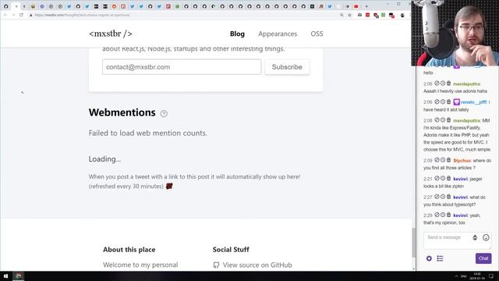Delete mandapottra's adonis haha message
499x281 pixels.
(448, 84)
